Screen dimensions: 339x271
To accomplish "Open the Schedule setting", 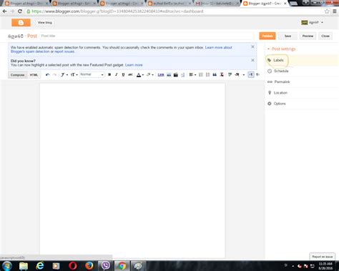I will [x=303, y=71].
